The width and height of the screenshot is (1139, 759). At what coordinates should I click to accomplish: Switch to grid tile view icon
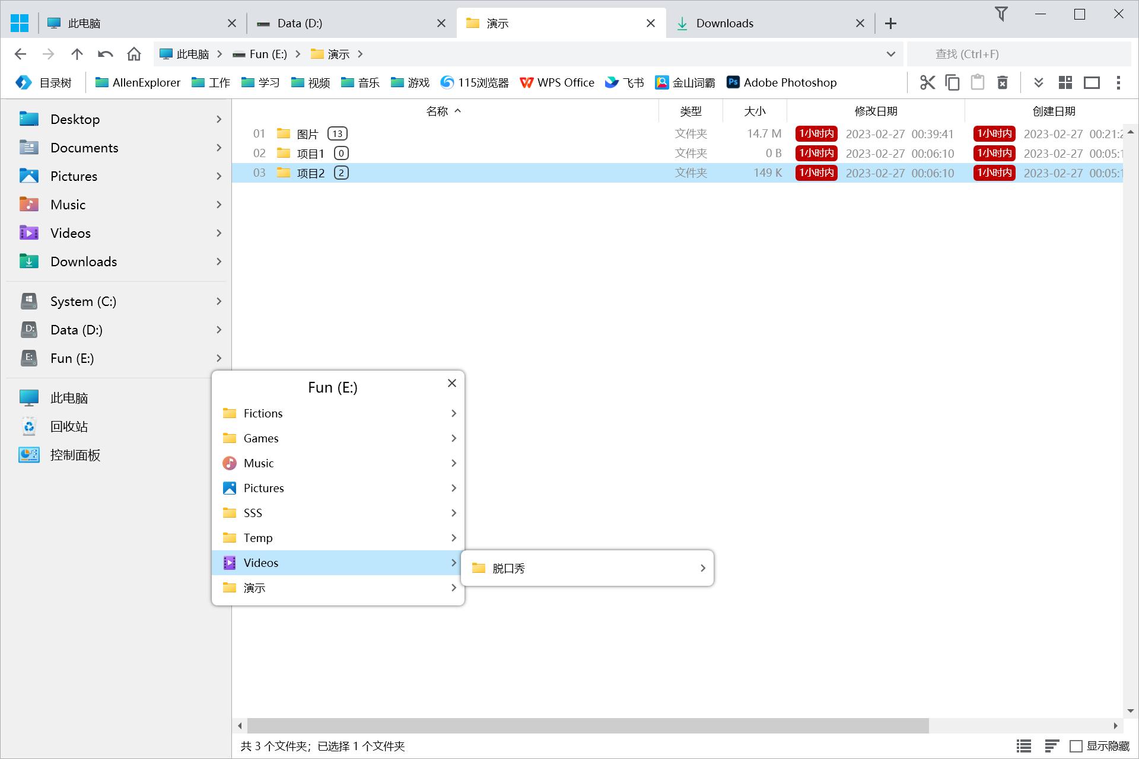tap(1065, 82)
